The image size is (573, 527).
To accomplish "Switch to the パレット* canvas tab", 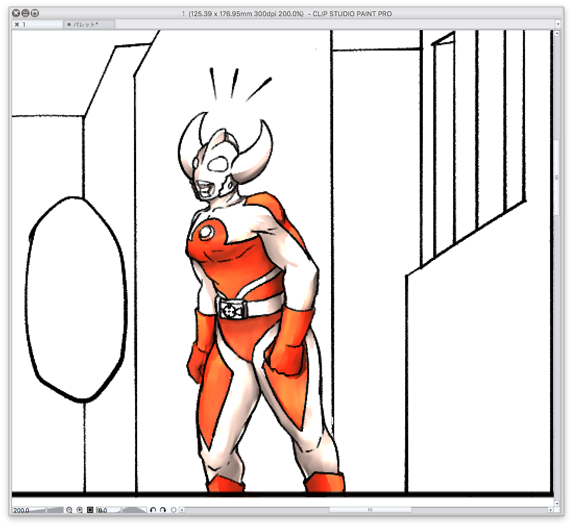I will coord(90,24).
